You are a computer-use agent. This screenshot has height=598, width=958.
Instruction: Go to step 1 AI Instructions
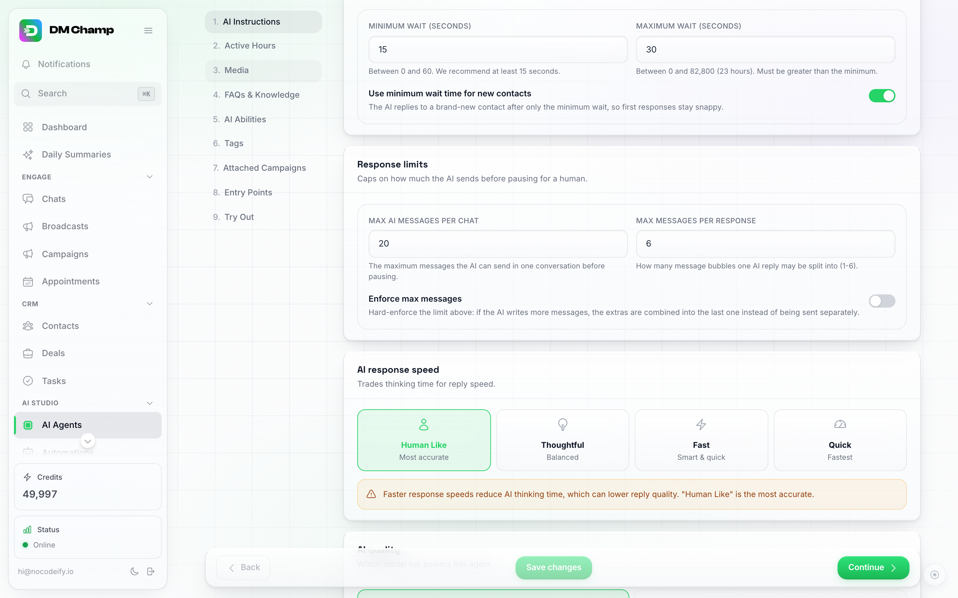tap(263, 22)
